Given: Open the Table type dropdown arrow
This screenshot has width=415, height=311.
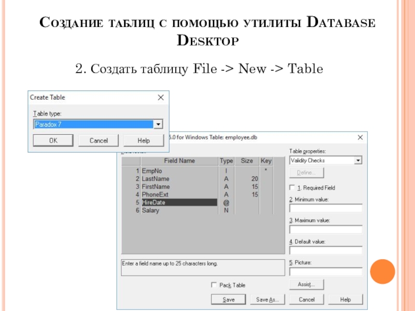Looking at the screenshot, I should [158, 124].
